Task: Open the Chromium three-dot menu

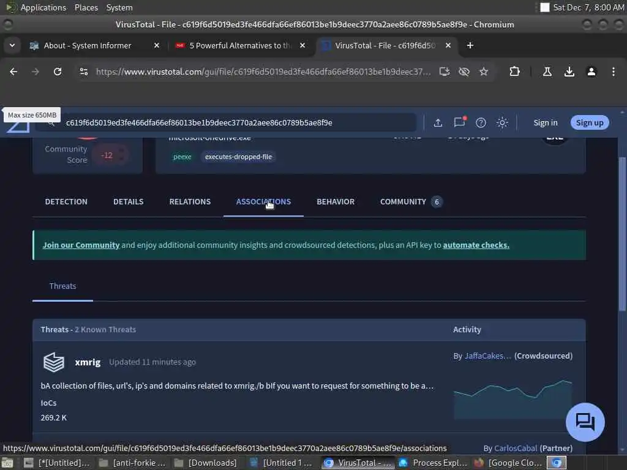Action: click(x=614, y=72)
